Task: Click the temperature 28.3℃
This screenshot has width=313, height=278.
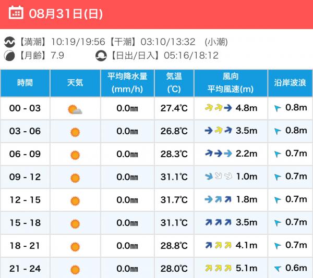Action: pyautogui.click(x=174, y=154)
